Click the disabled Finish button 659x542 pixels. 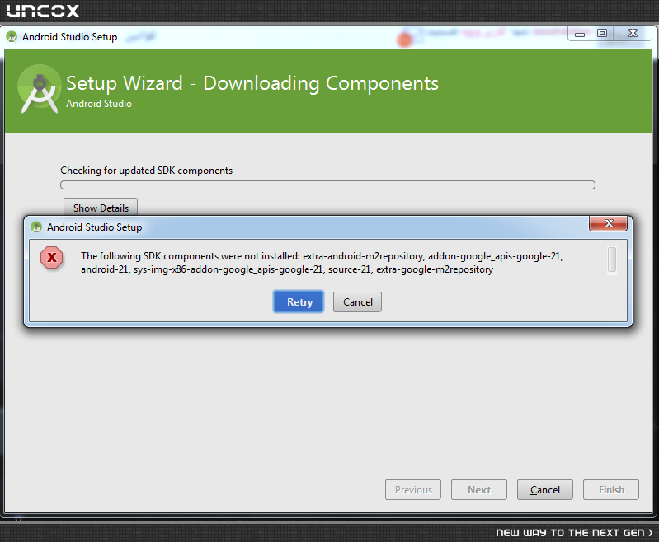[x=611, y=489]
